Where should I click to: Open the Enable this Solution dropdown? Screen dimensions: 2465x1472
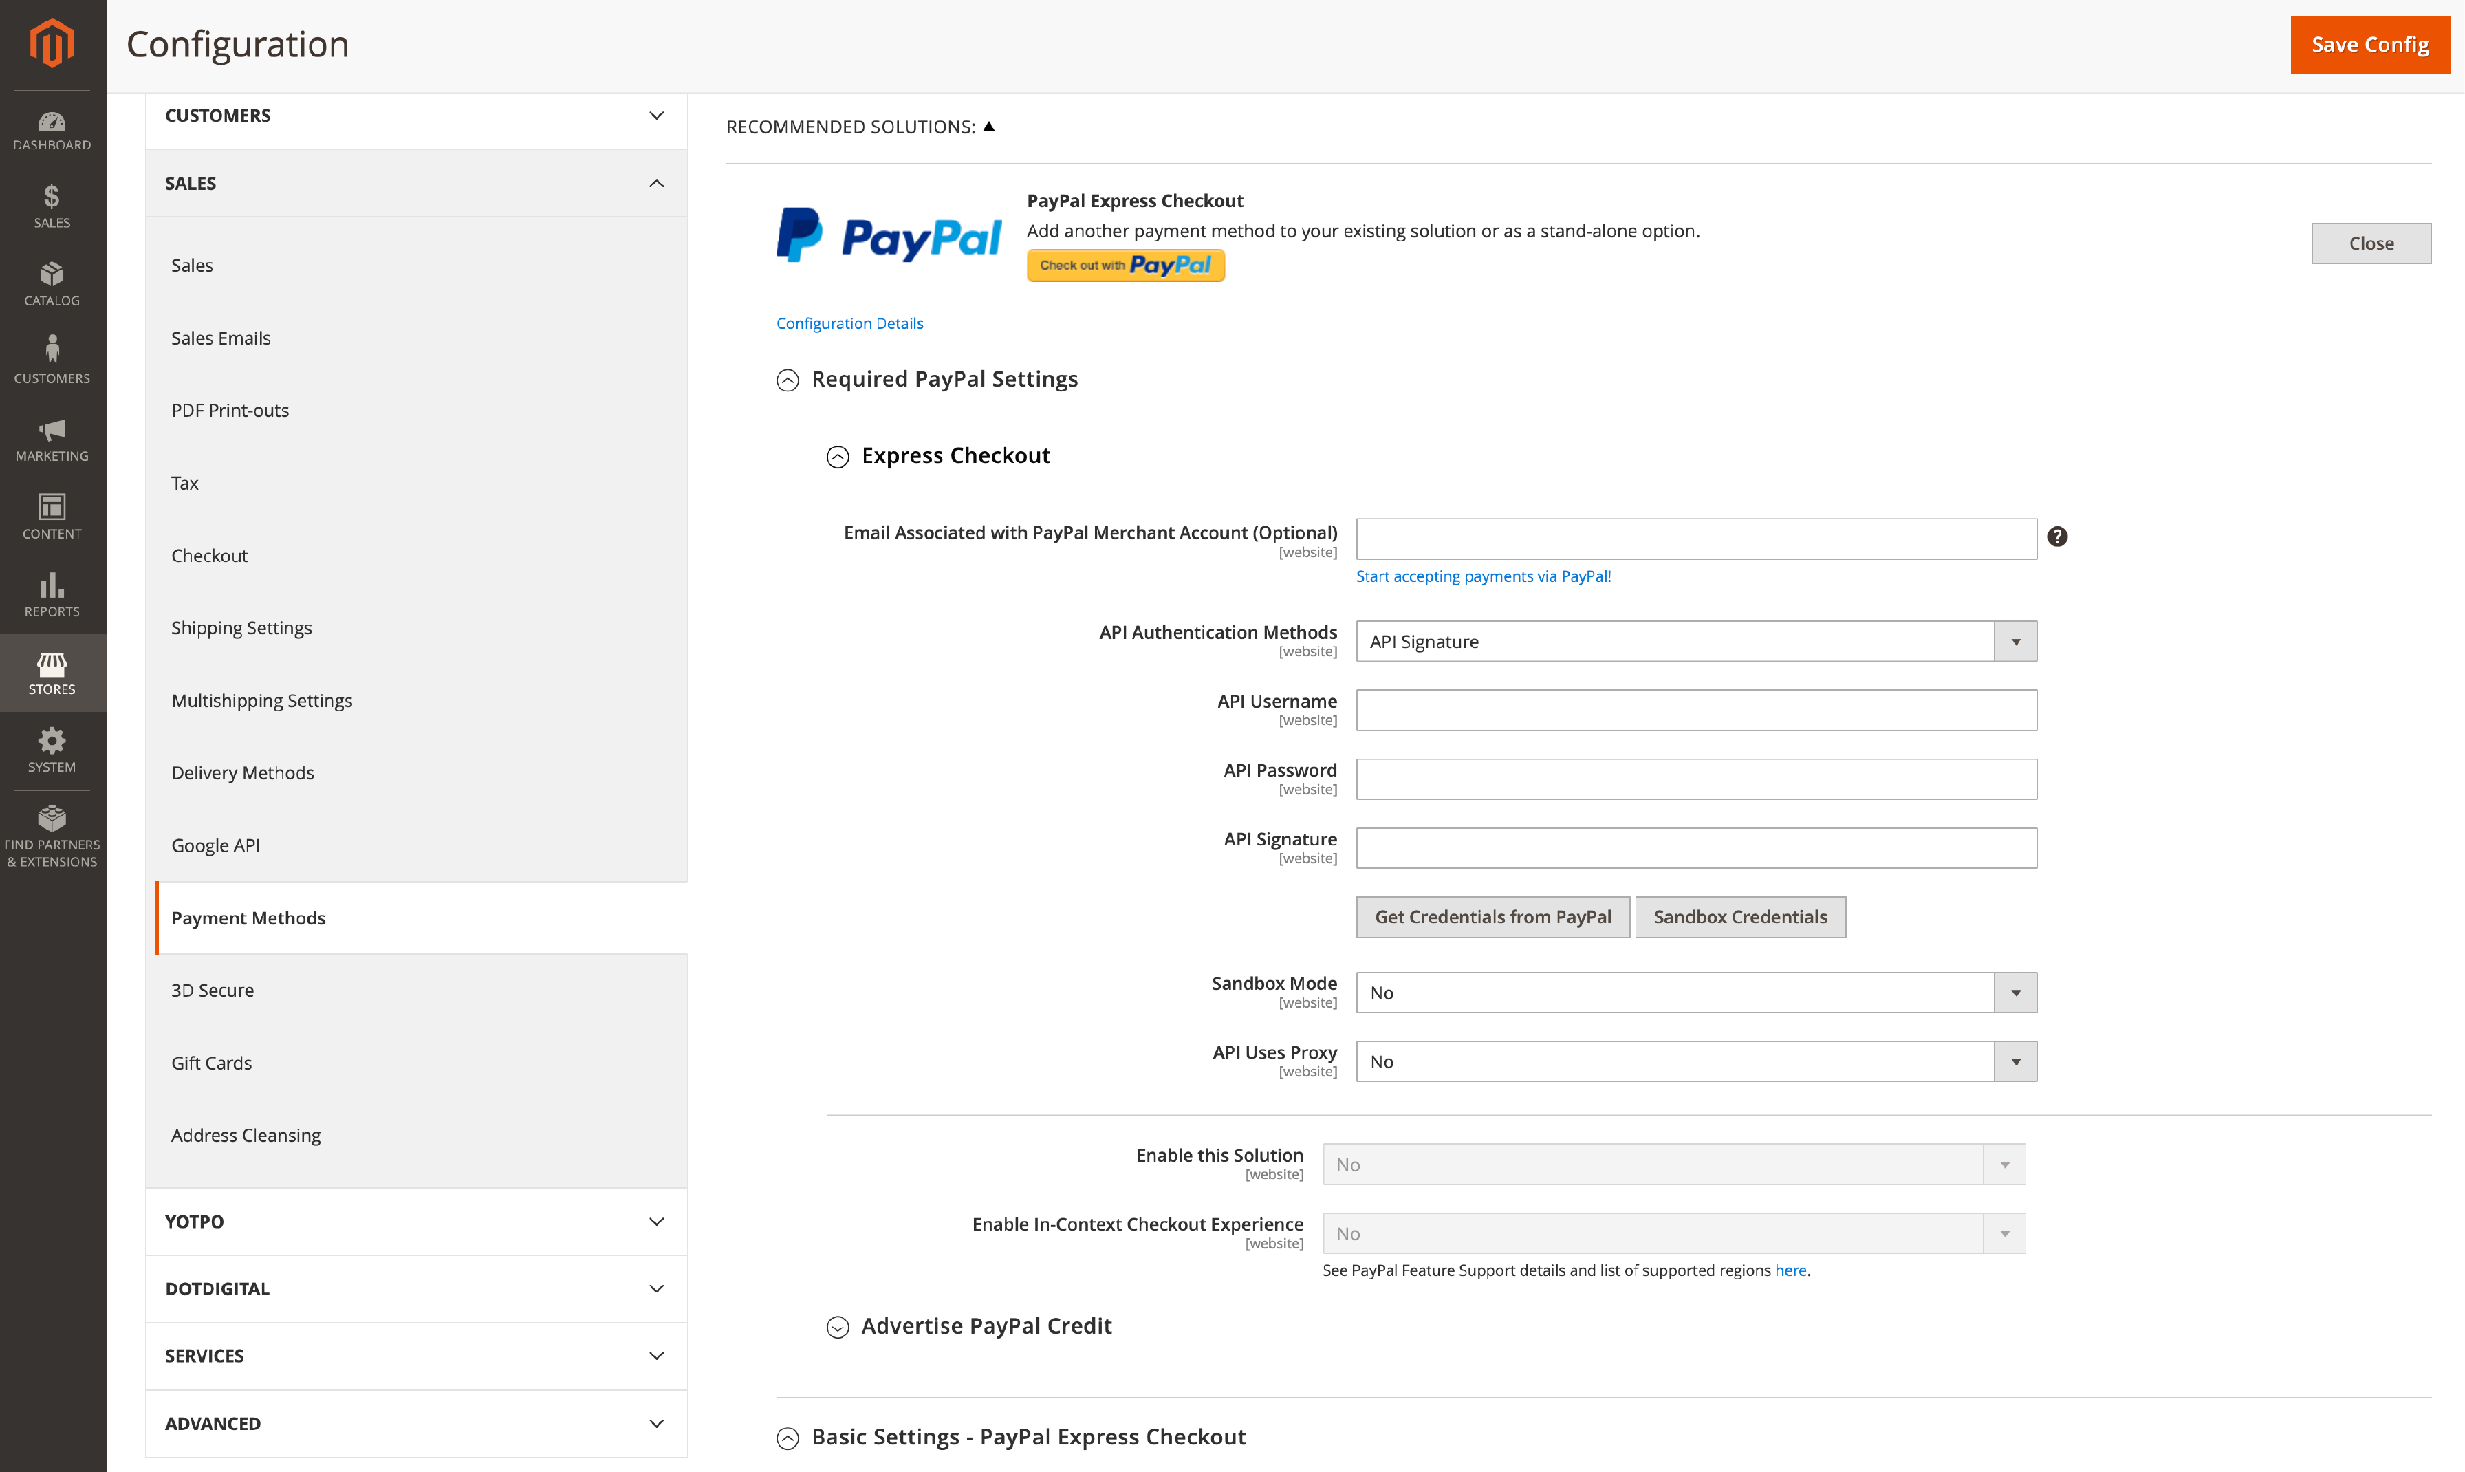(x=1674, y=1165)
